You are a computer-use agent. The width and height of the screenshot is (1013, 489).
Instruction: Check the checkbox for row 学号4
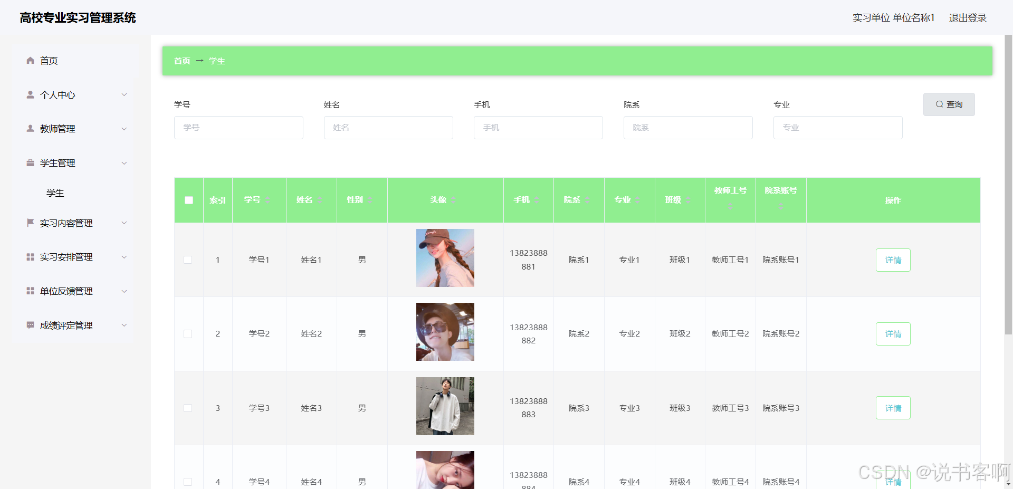[x=188, y=482]
